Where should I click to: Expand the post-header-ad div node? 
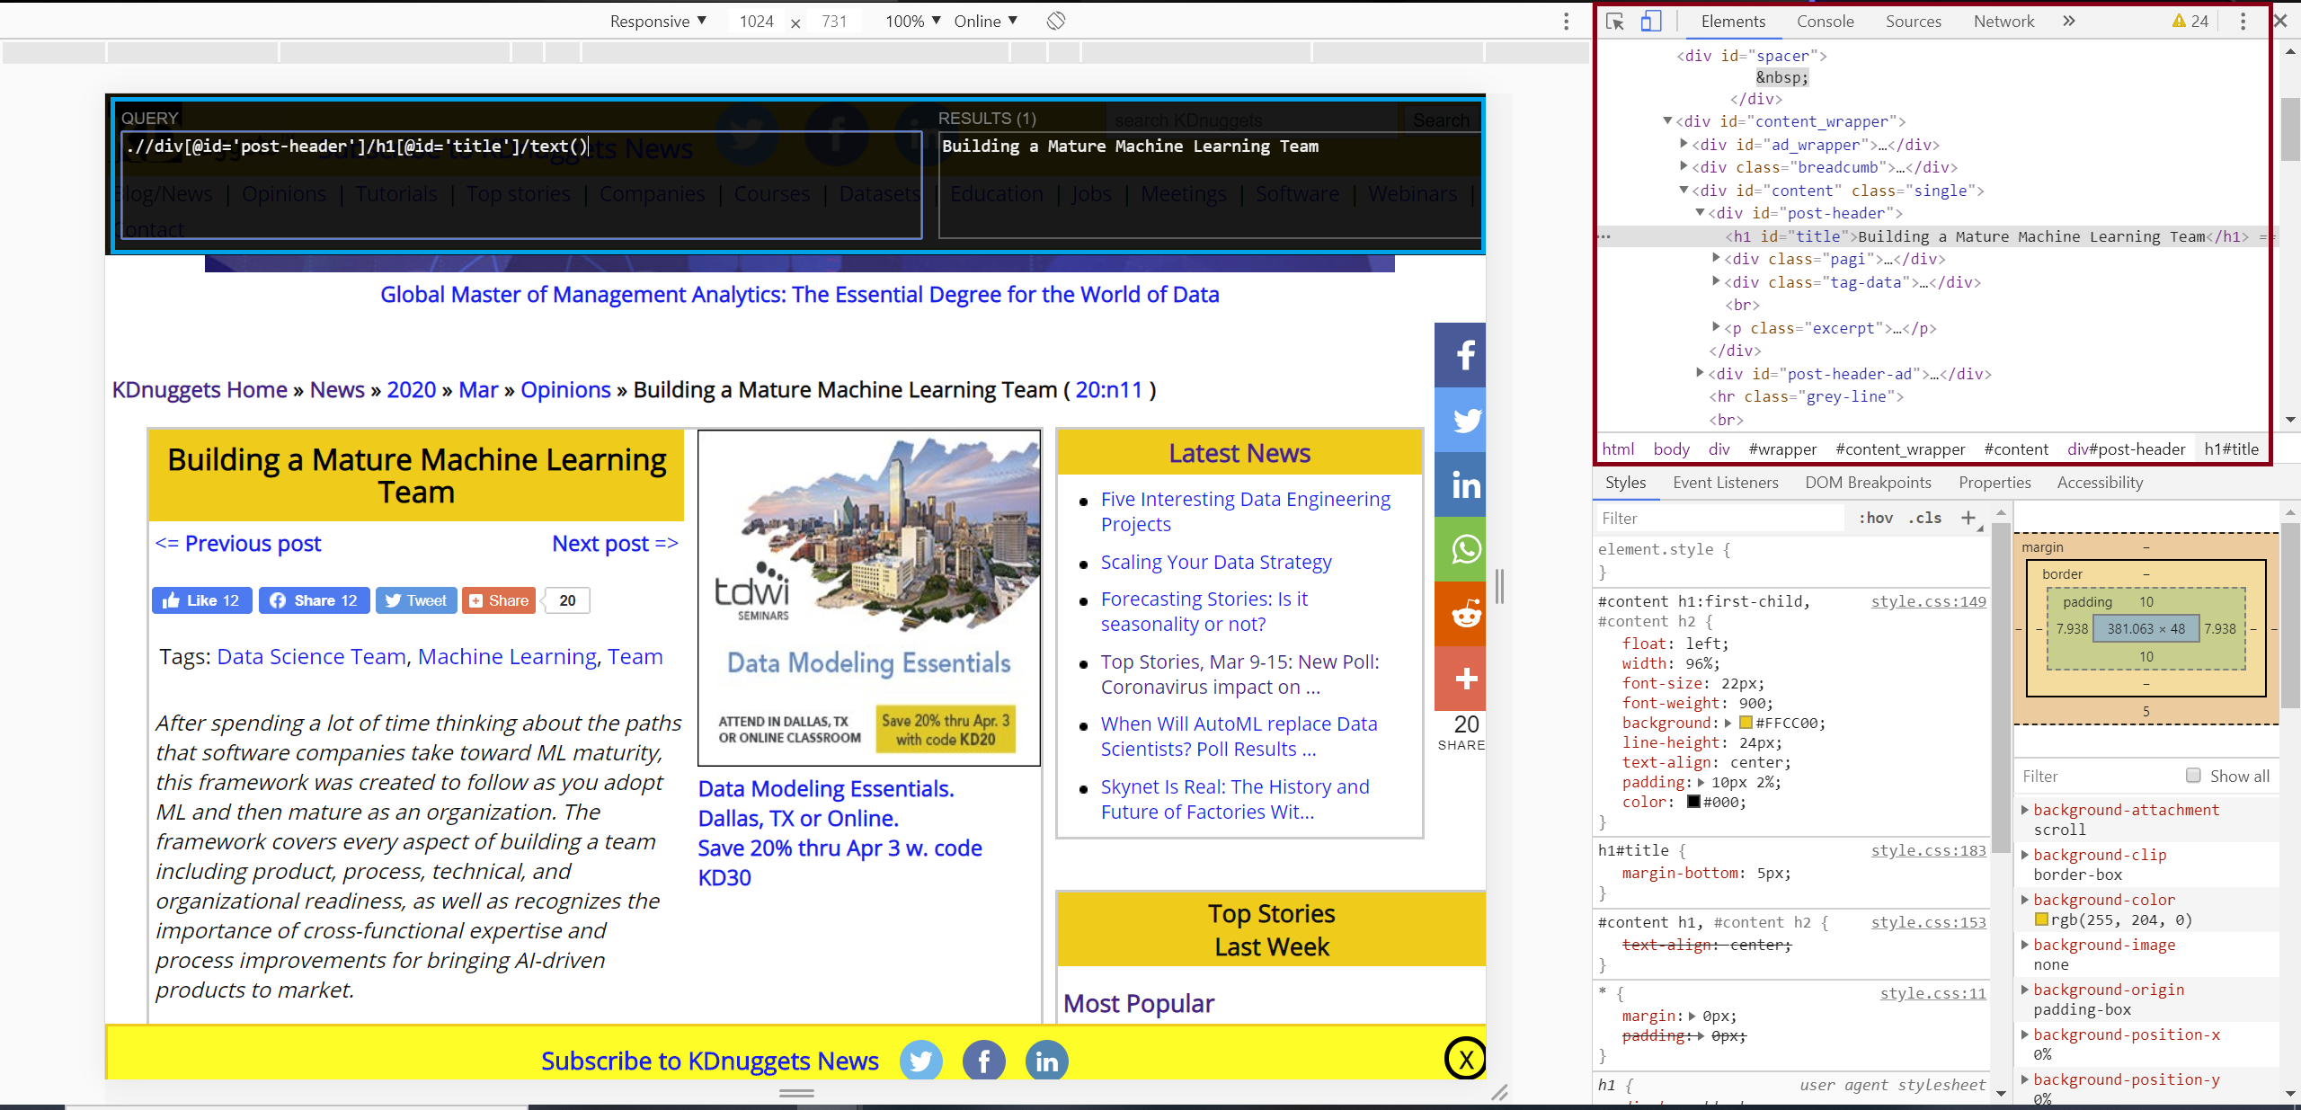1700,373
